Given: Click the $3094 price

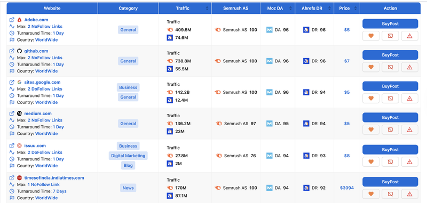Looking at the screenshot, I should point(346,188).
